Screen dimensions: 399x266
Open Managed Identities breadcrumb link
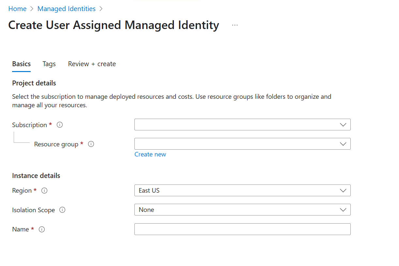coord(67,9)
